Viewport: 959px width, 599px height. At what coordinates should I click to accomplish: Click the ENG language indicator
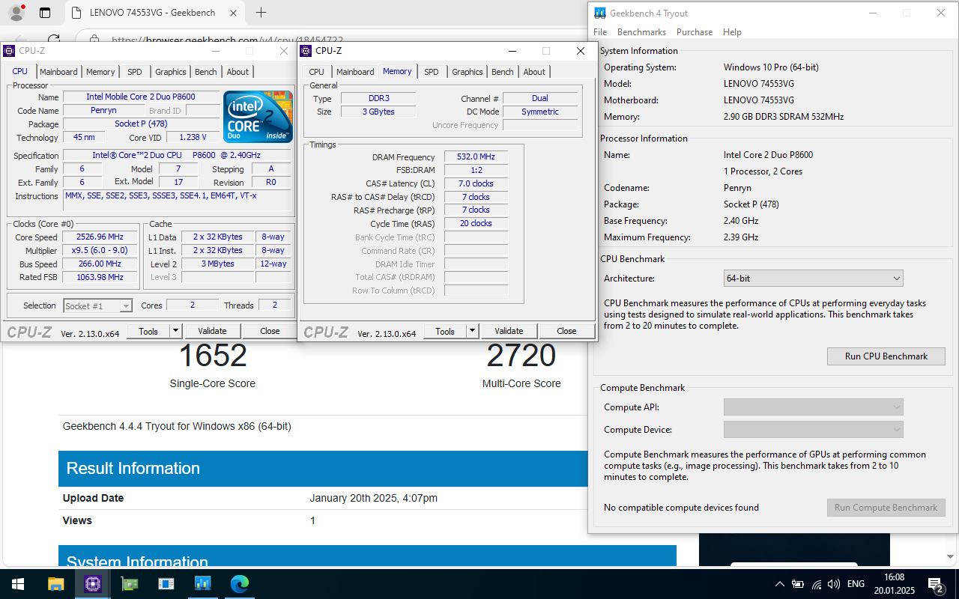[856, 584]
